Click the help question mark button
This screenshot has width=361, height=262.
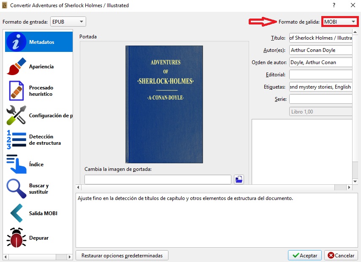[x=334, y=5]
